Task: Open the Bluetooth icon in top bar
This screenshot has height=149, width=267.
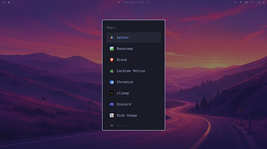Action: point(236,2)
